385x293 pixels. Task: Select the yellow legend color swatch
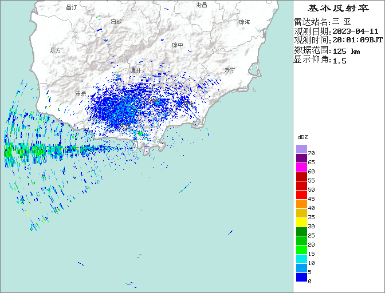coord(301,223)
